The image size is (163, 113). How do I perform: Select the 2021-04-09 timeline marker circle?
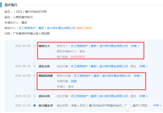[34, 46]
